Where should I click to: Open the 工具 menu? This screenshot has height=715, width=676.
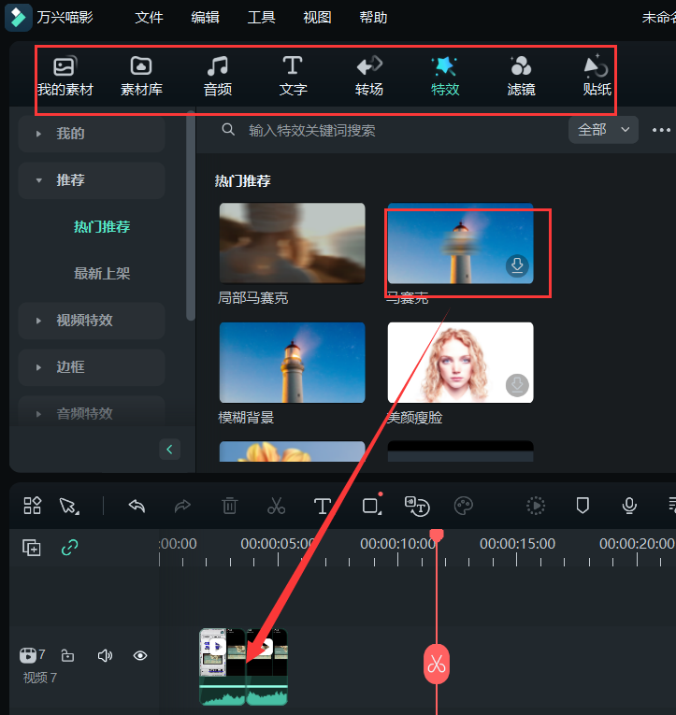tap(261, 18)
